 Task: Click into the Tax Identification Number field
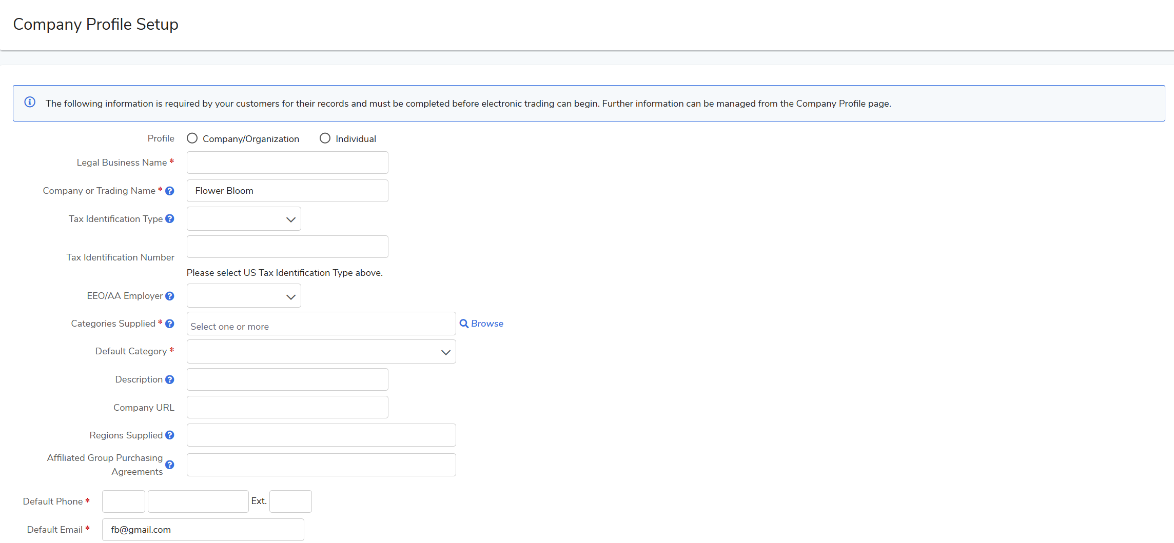coord(287,247)
